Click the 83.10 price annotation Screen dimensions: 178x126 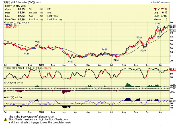(159, 37)
